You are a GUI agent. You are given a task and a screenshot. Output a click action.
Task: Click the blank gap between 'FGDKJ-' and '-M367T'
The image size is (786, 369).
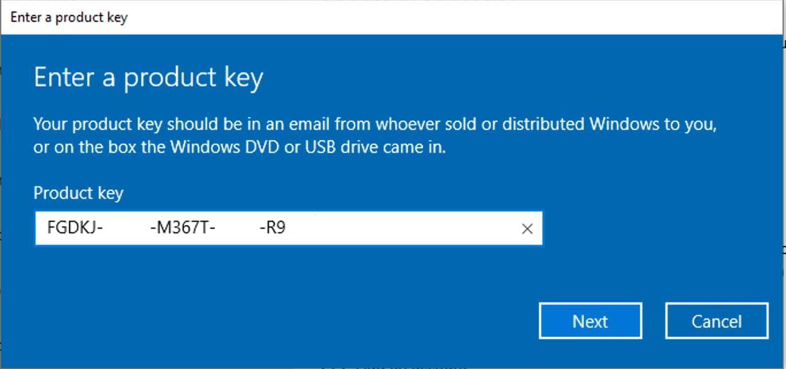click(x=126, y=229)
